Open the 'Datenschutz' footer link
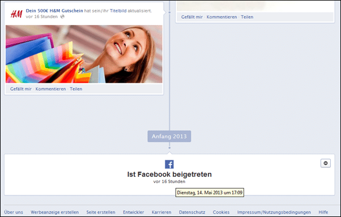 pos(192,212)
